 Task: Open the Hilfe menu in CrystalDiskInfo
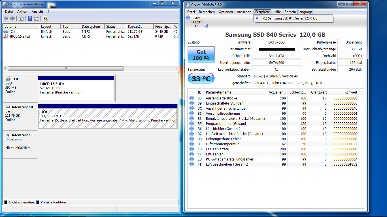click(277, 12)
